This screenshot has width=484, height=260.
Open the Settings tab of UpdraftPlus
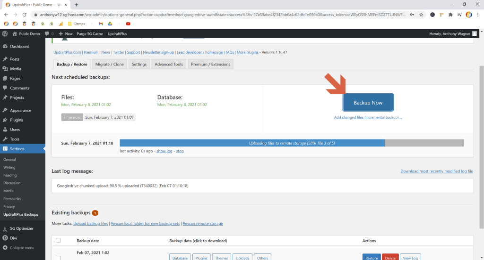click(139, 65)
